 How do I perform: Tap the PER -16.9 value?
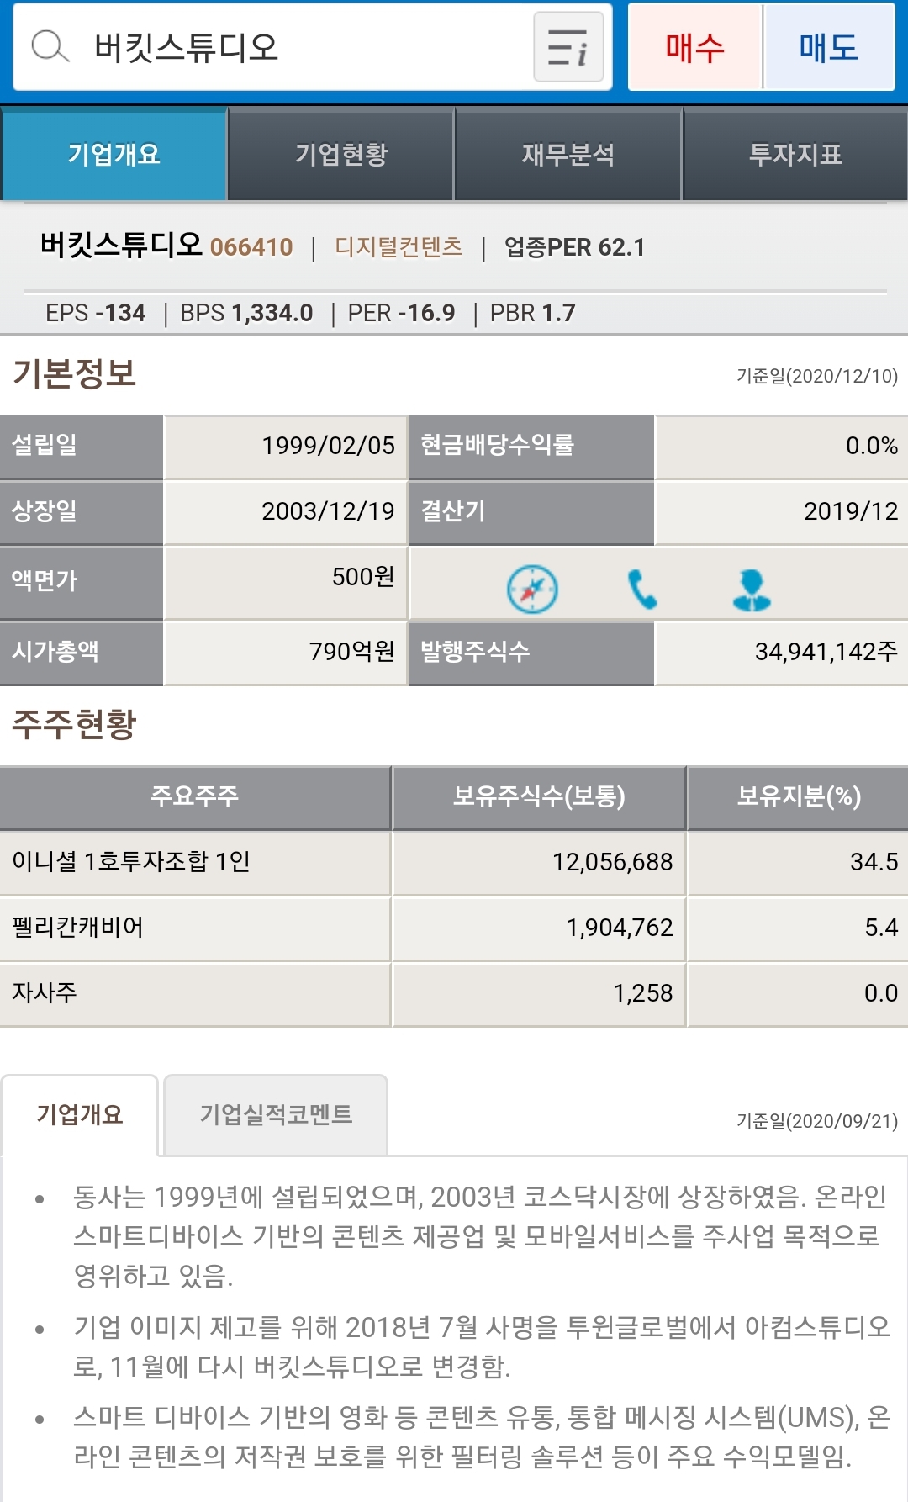coord(401,313)
